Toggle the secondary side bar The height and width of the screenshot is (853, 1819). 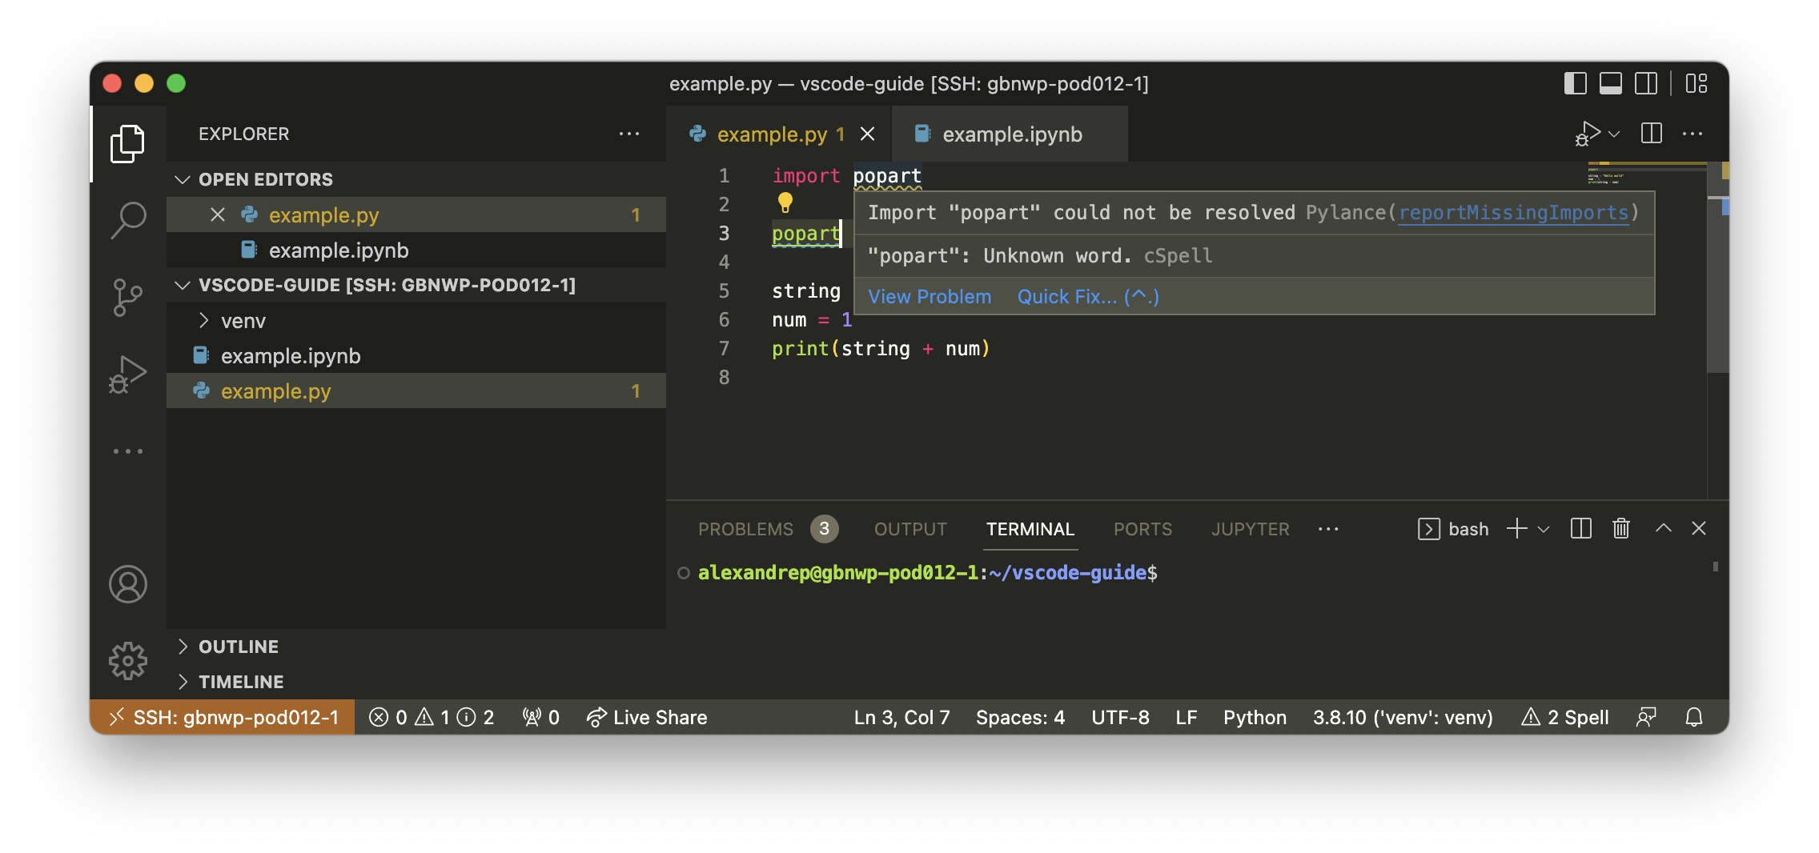[1646, 83]
